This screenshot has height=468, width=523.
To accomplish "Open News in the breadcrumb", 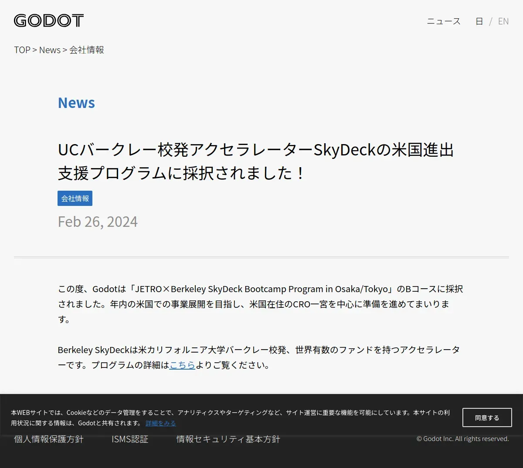I will [50, 50].
